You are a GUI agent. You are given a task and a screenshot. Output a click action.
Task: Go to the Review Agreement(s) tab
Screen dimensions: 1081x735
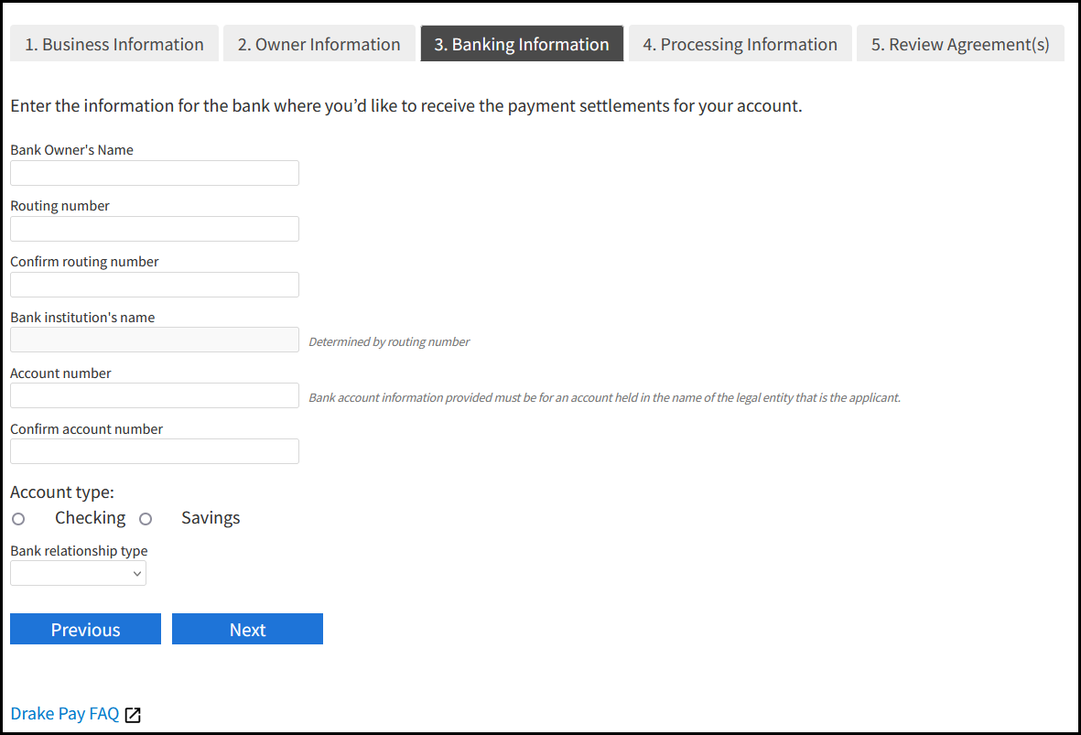coord(960,43)
